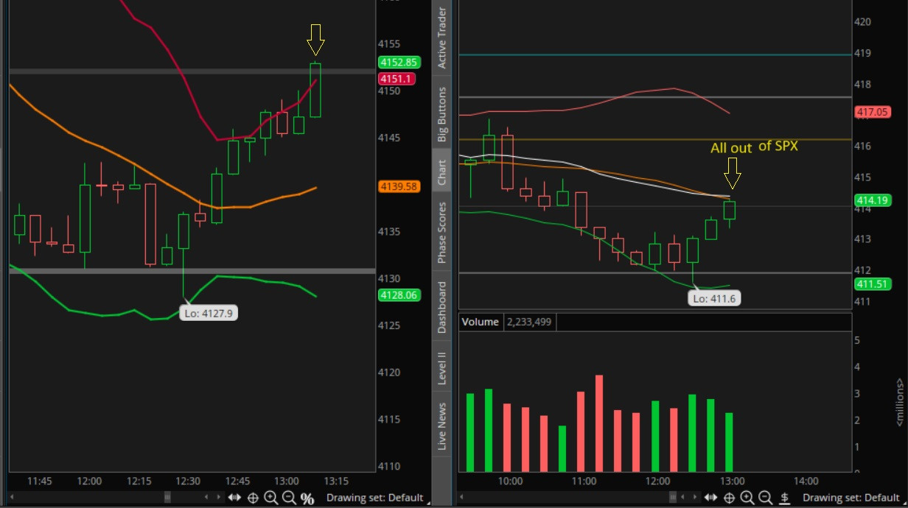This screenshot has height=508, width=908.
Task: Step the left chart one bar forward
Action: click(219, 498)
